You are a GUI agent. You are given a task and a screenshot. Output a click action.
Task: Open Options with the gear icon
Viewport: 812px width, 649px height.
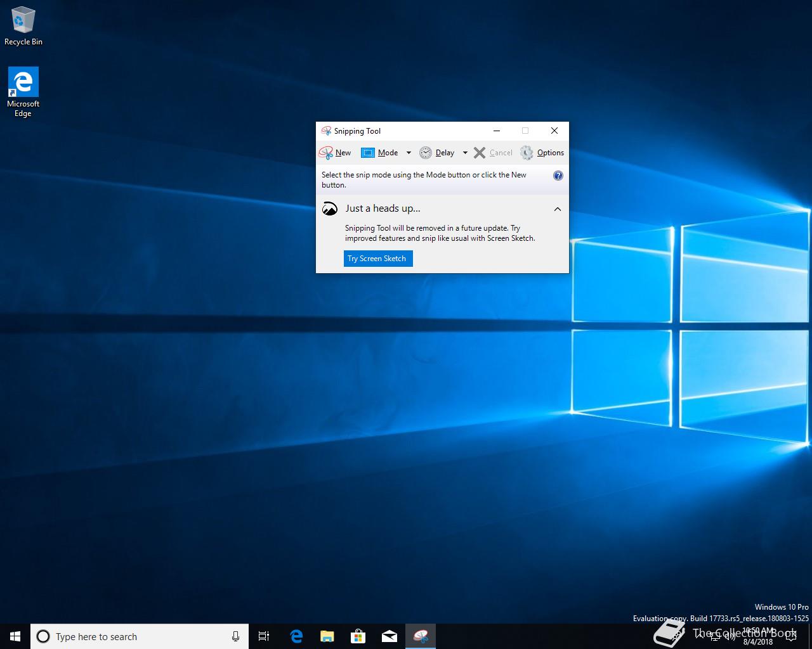[527, 153]
